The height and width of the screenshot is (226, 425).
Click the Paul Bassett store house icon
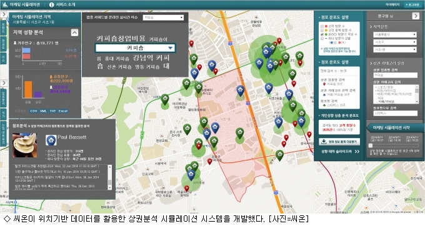pos(51,140)
